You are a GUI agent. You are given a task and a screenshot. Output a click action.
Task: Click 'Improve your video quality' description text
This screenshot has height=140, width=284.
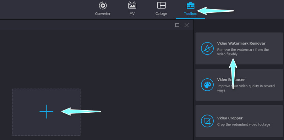pyautogui.click(x=246, y=88)
